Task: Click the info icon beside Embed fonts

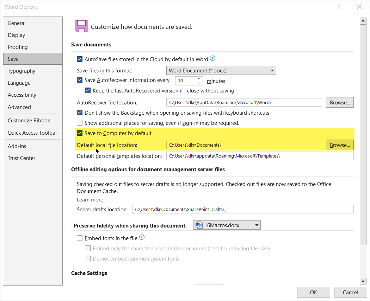Action: coord(142,237)
